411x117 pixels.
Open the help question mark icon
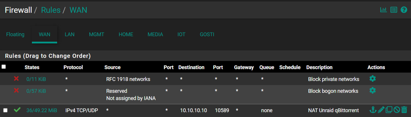pyautogui.click(x=404, y=10)
